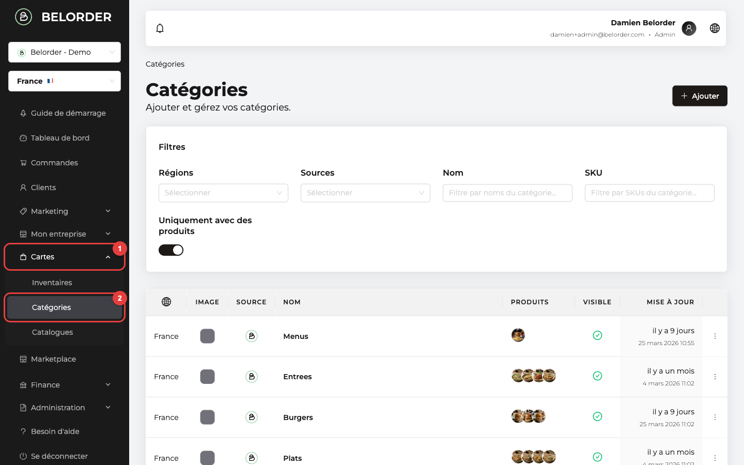744x465 pixels.
Task: Click image placeholder in Entrees row
Action: [x=207, y=377]
